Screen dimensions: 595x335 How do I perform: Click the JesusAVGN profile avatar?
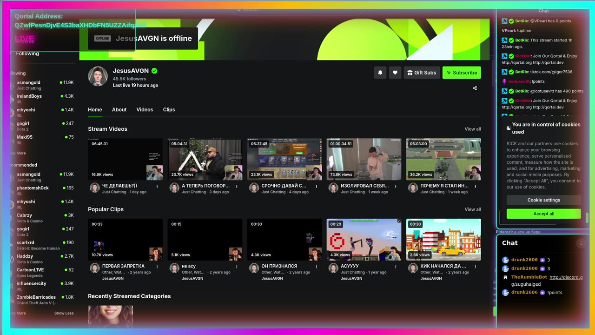[x=98, y=76]
